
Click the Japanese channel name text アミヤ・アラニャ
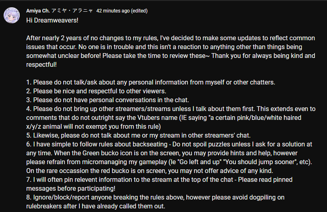pyautogui.click(x=72, y=10)
